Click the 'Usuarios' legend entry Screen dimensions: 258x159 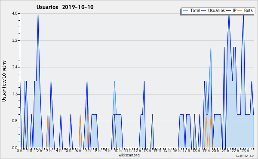(216, 10)
